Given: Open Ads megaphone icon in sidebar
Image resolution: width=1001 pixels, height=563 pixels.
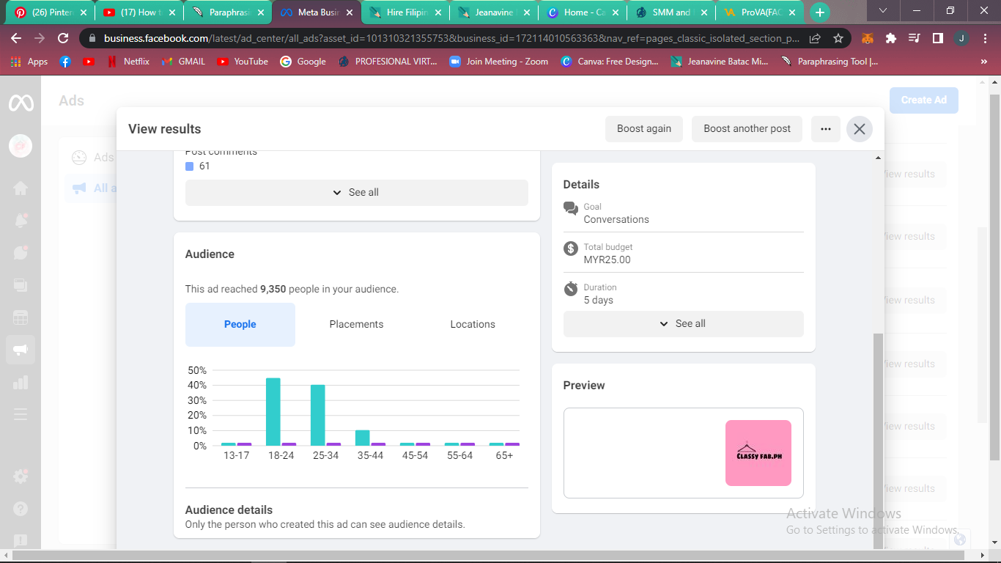Looking at the screenshot, I should tap(21, 350).
